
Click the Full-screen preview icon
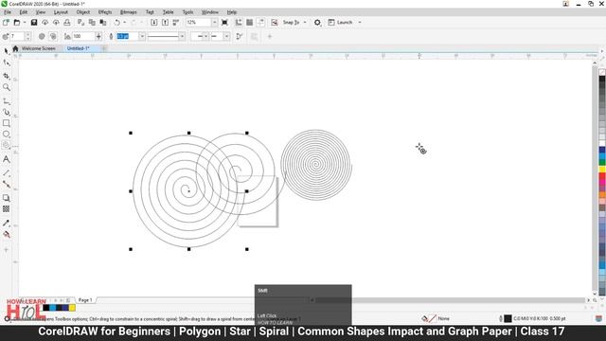[x=224, y=23]
